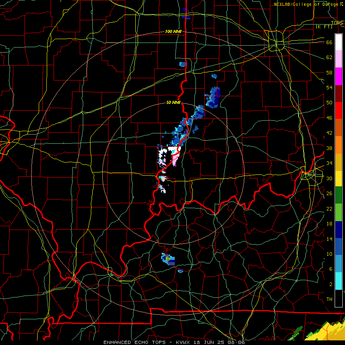The width and height of the screenshot is (345, 345).
Task: Click the '42' scale label
Action: pyautogui.click(x=329, y=133)
